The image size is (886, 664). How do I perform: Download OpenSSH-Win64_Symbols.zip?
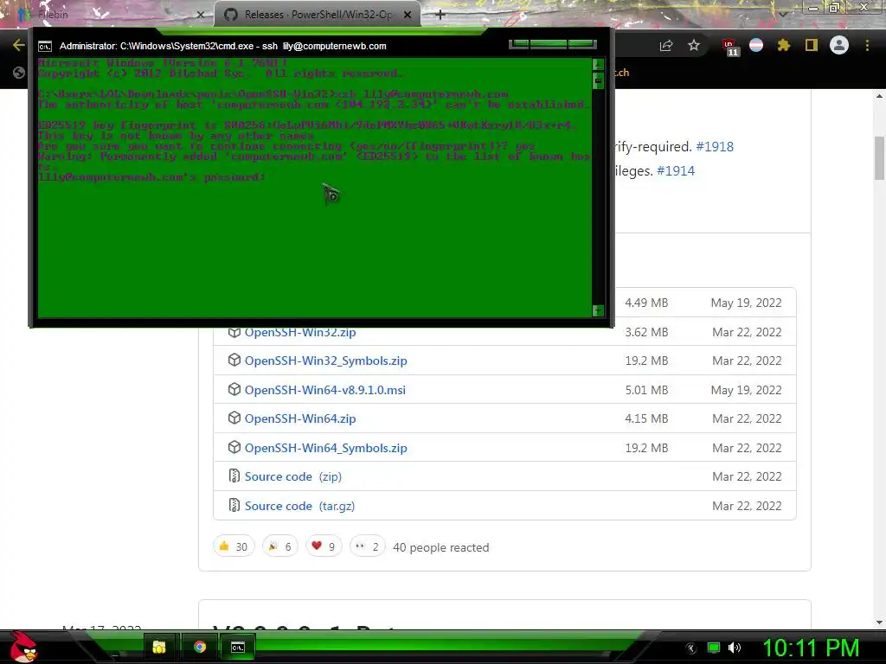tap(325, 449)
